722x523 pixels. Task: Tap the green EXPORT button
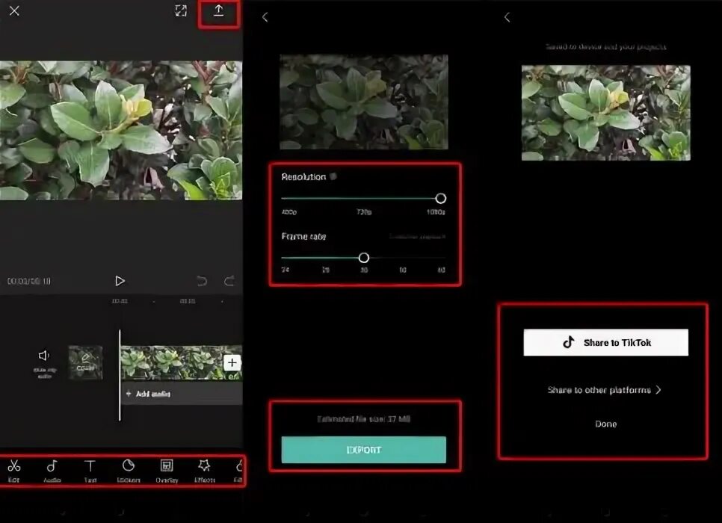tap(364, 450)
